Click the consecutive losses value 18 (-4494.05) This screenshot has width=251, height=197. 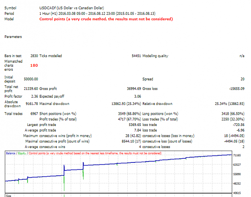coord(234,136)
